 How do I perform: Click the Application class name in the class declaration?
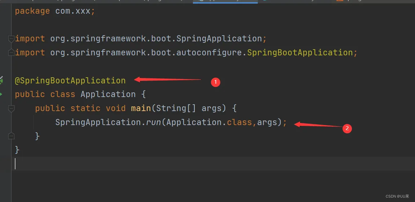[x=108, y=94]
